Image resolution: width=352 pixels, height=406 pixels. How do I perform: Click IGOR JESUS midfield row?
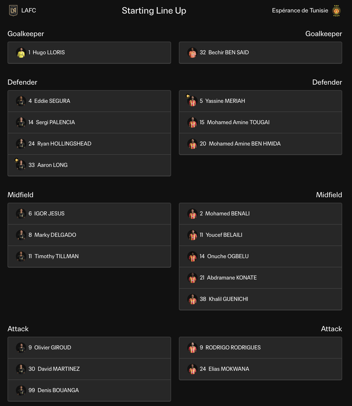coord(89,214)
